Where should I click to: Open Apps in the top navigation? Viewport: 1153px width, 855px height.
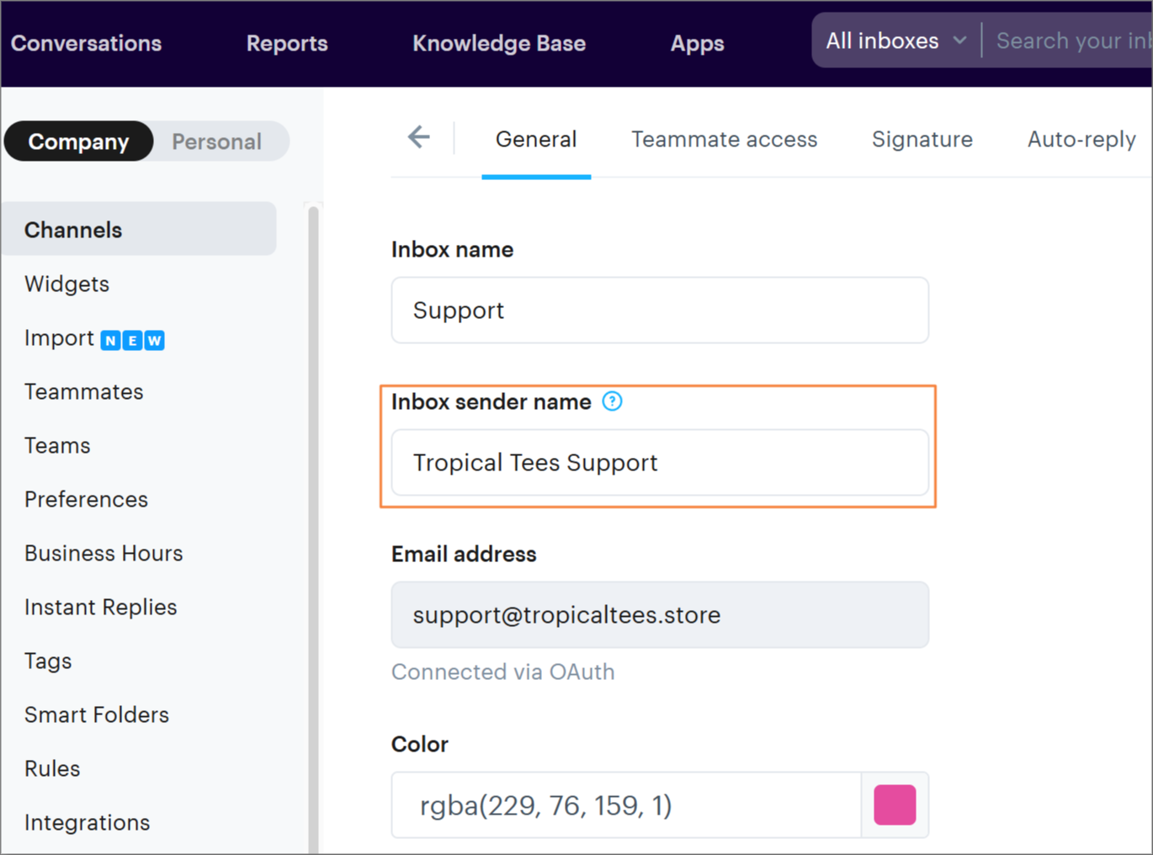pos(697,43)
